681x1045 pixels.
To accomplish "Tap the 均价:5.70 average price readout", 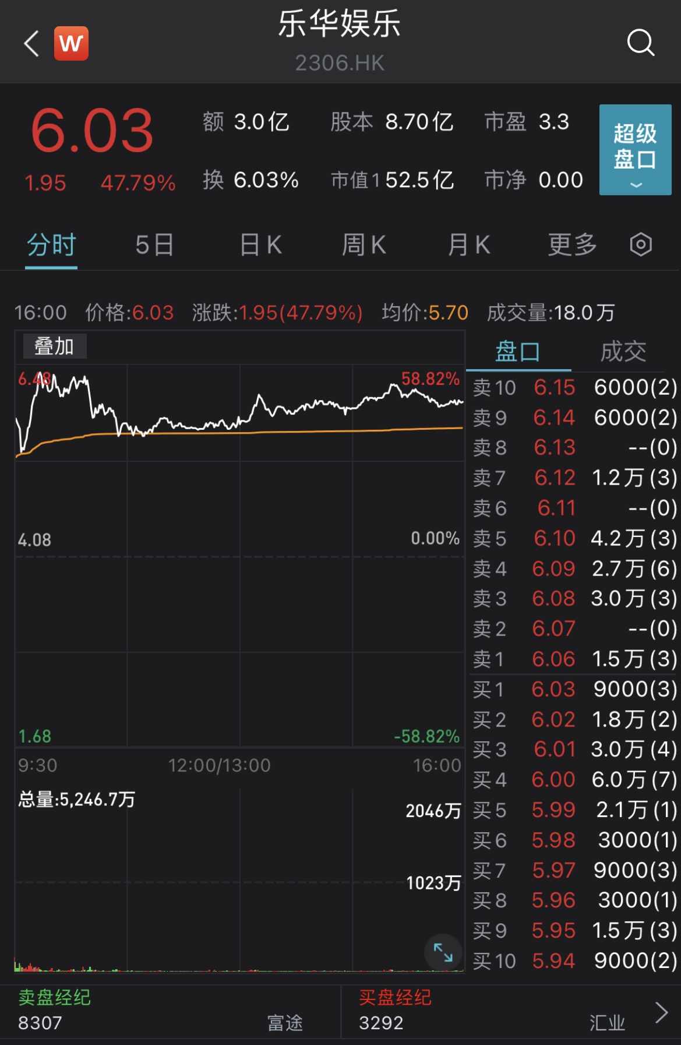I will 425,313.
